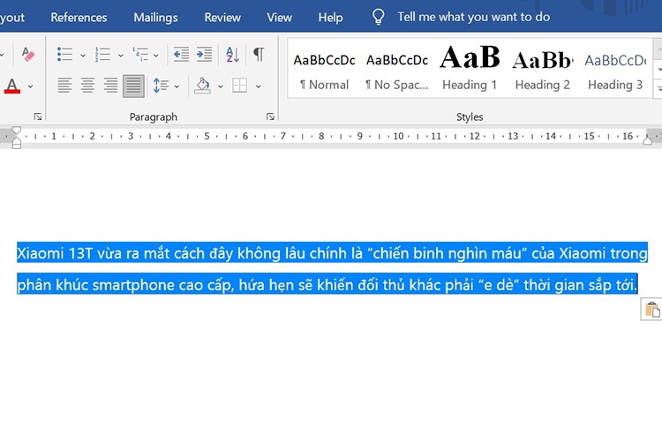Apply the Normal style
The height and width of the screenshot is (441, 662).
coord(324,71)
